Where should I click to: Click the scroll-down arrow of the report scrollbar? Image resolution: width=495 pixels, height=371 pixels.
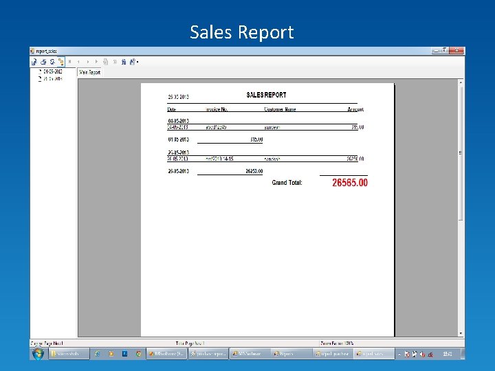tap(461, 333)
